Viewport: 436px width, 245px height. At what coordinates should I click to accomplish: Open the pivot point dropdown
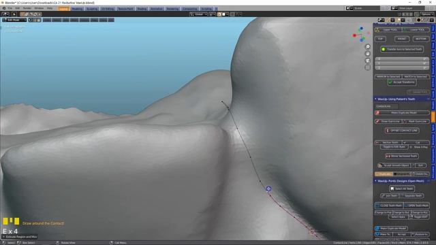coord(212,14)
